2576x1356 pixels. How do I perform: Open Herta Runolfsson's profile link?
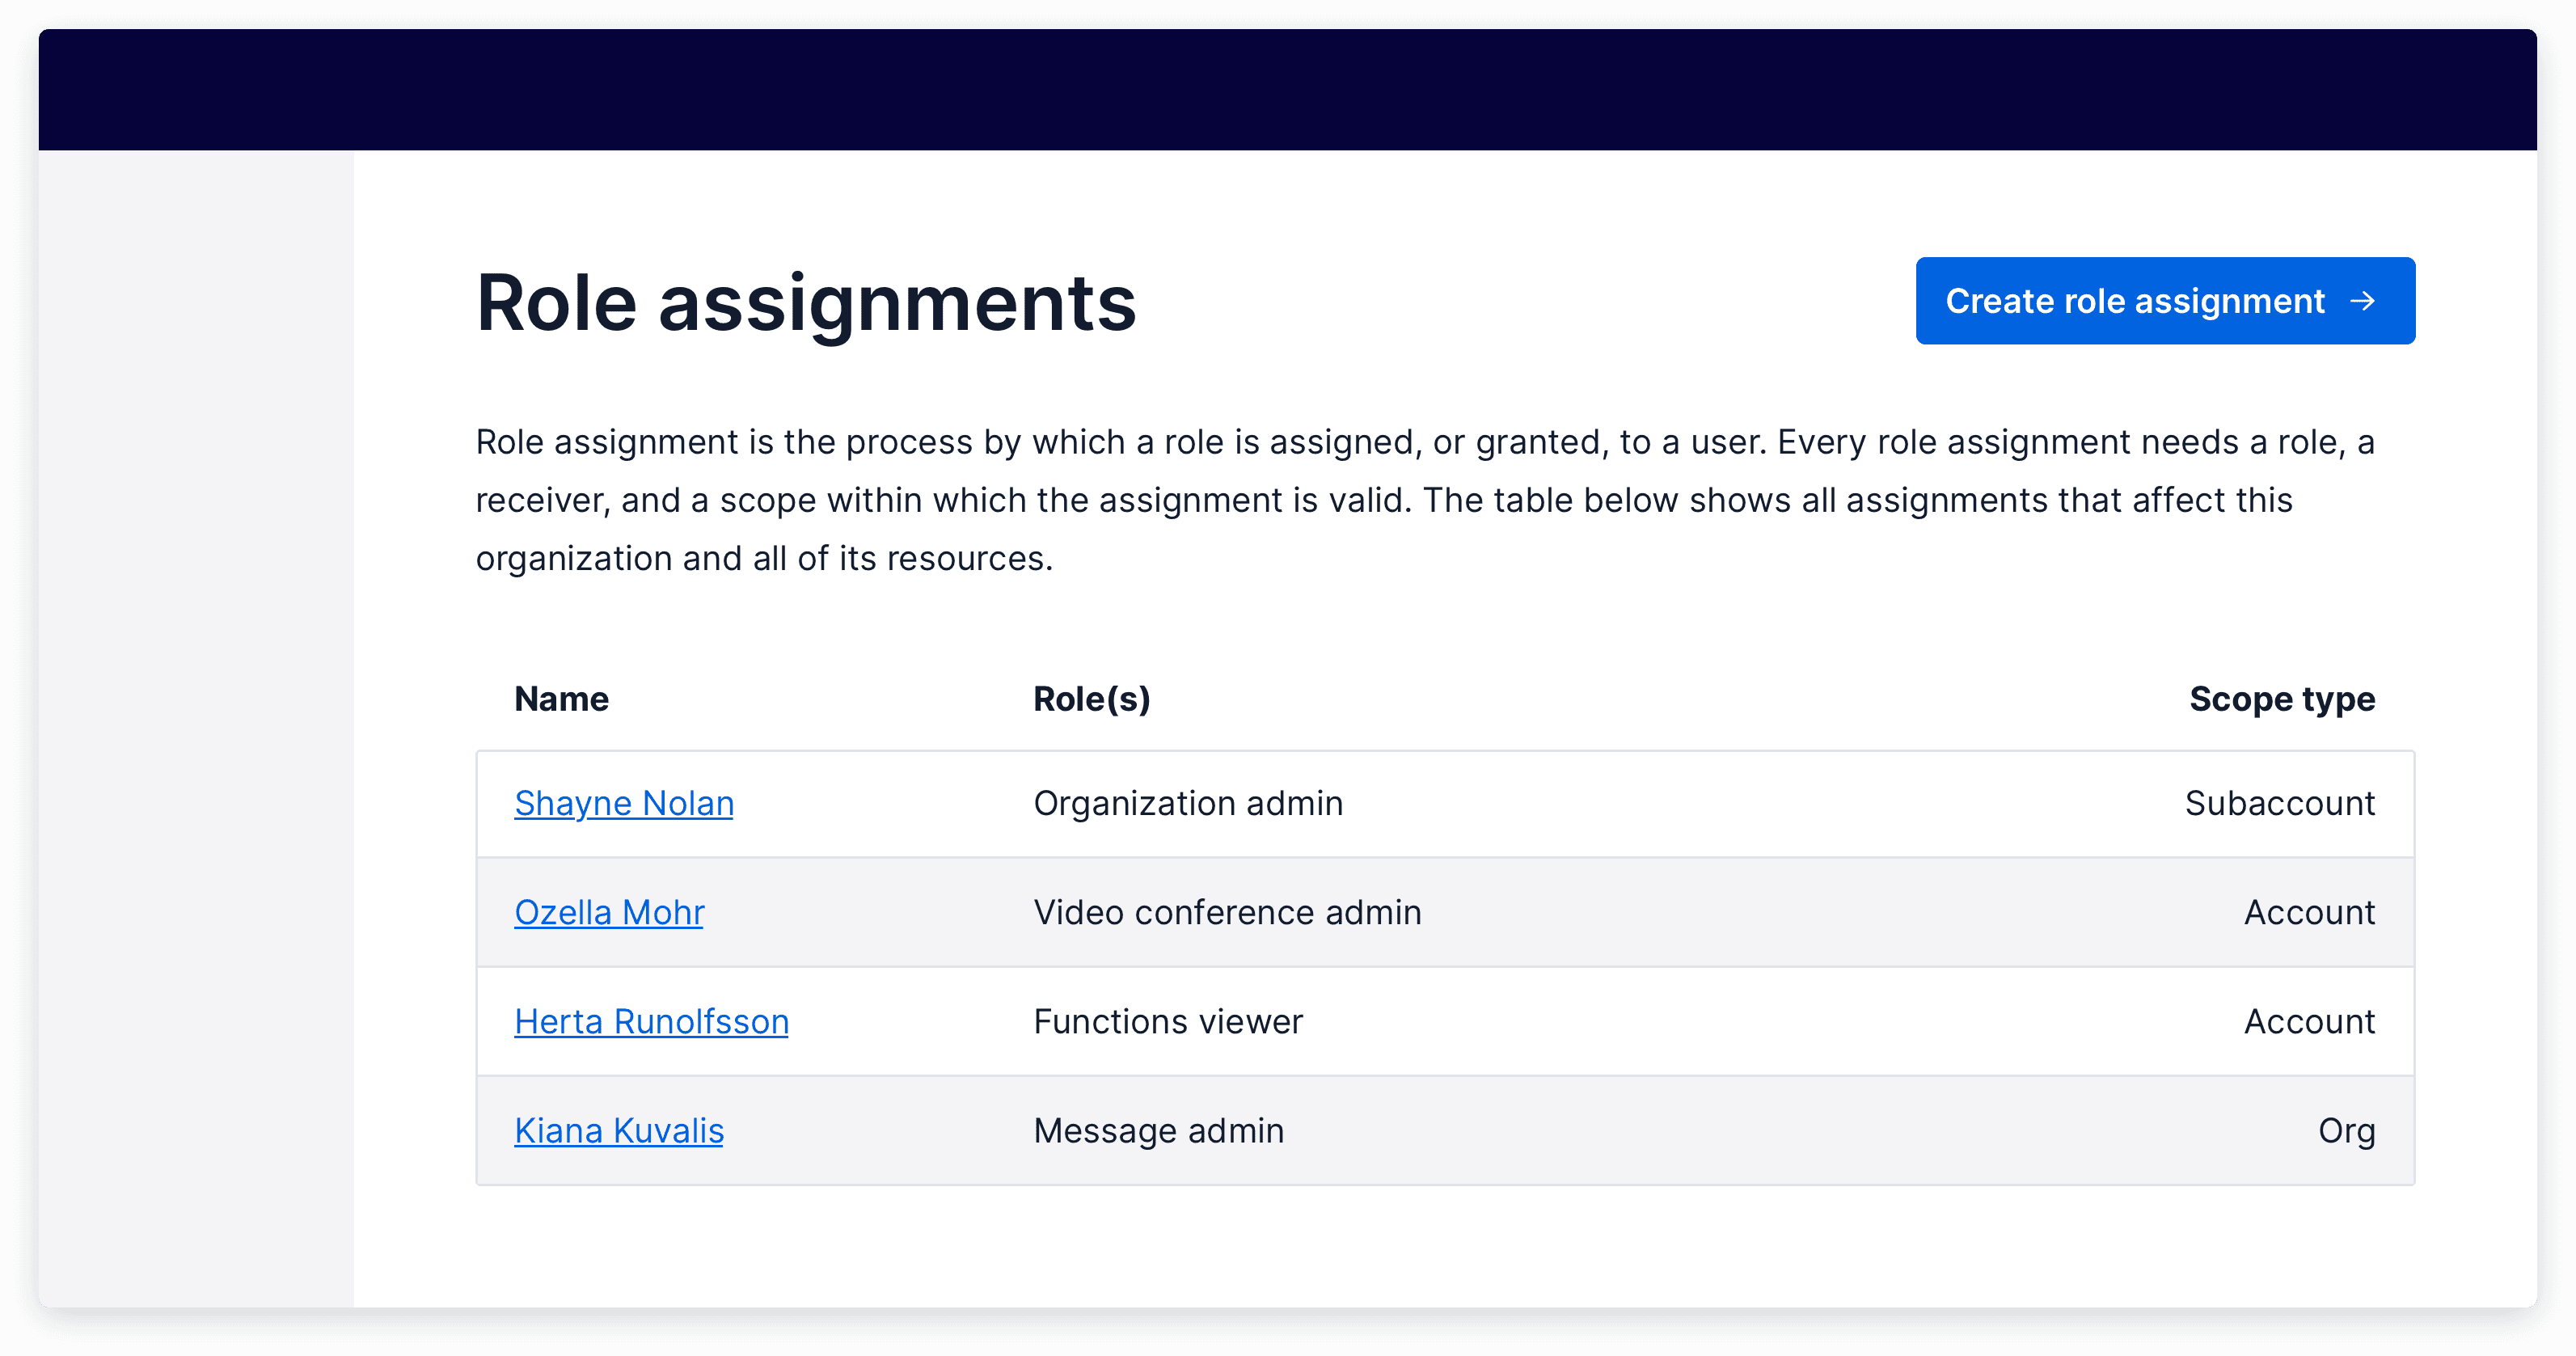(x=651, y=1021)
